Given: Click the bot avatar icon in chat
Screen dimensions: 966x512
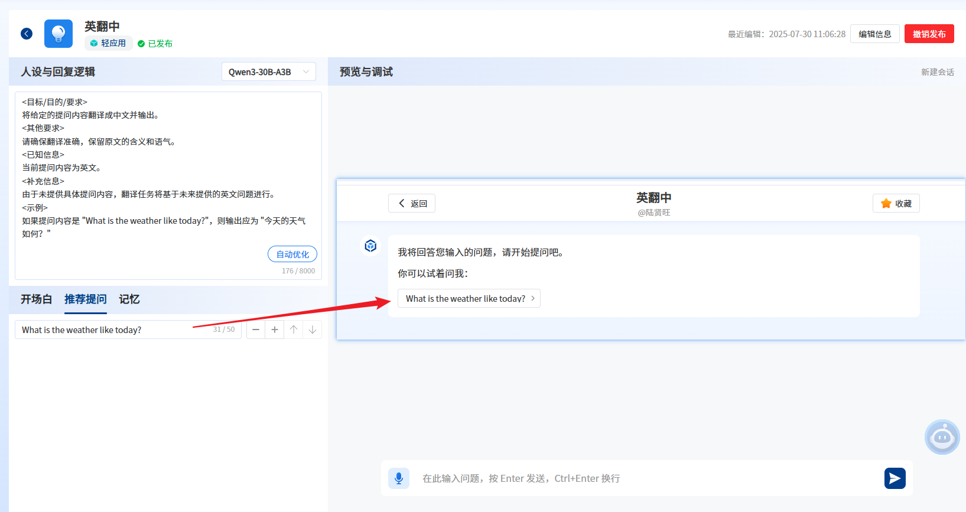Looking at the screenshot, I should 370,246.
